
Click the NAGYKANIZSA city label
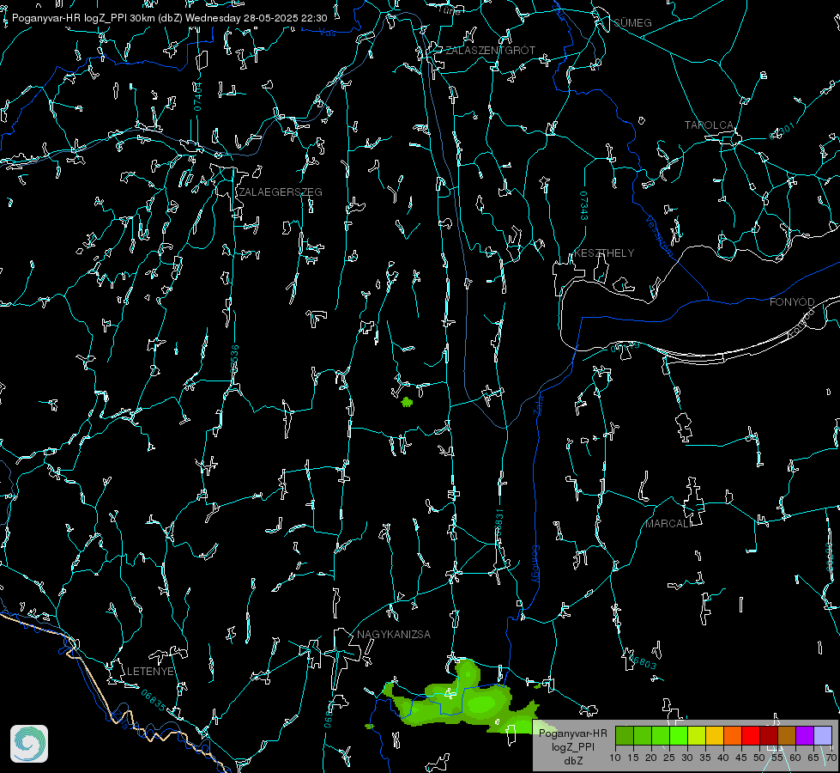394,635
